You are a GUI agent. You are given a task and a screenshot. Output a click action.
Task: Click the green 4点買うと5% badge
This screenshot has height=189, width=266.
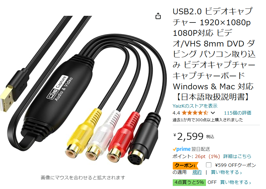(189, 182)
